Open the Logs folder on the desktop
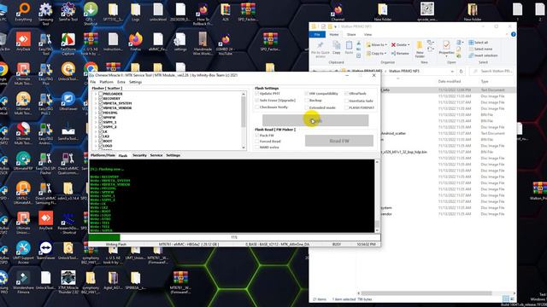Viewport: 547px width, 307px height. [135, 12]
